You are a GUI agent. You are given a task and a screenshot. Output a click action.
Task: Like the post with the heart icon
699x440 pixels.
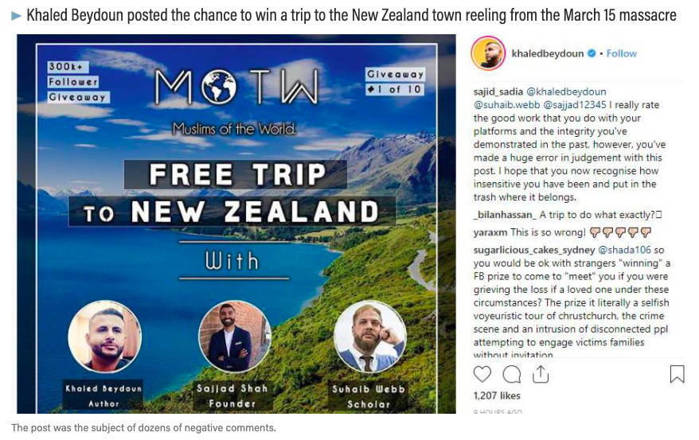482,374
